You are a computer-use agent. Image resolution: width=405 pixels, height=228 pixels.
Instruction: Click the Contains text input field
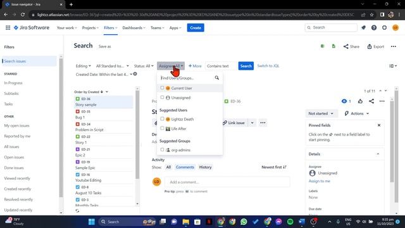(x=221, y=66)
